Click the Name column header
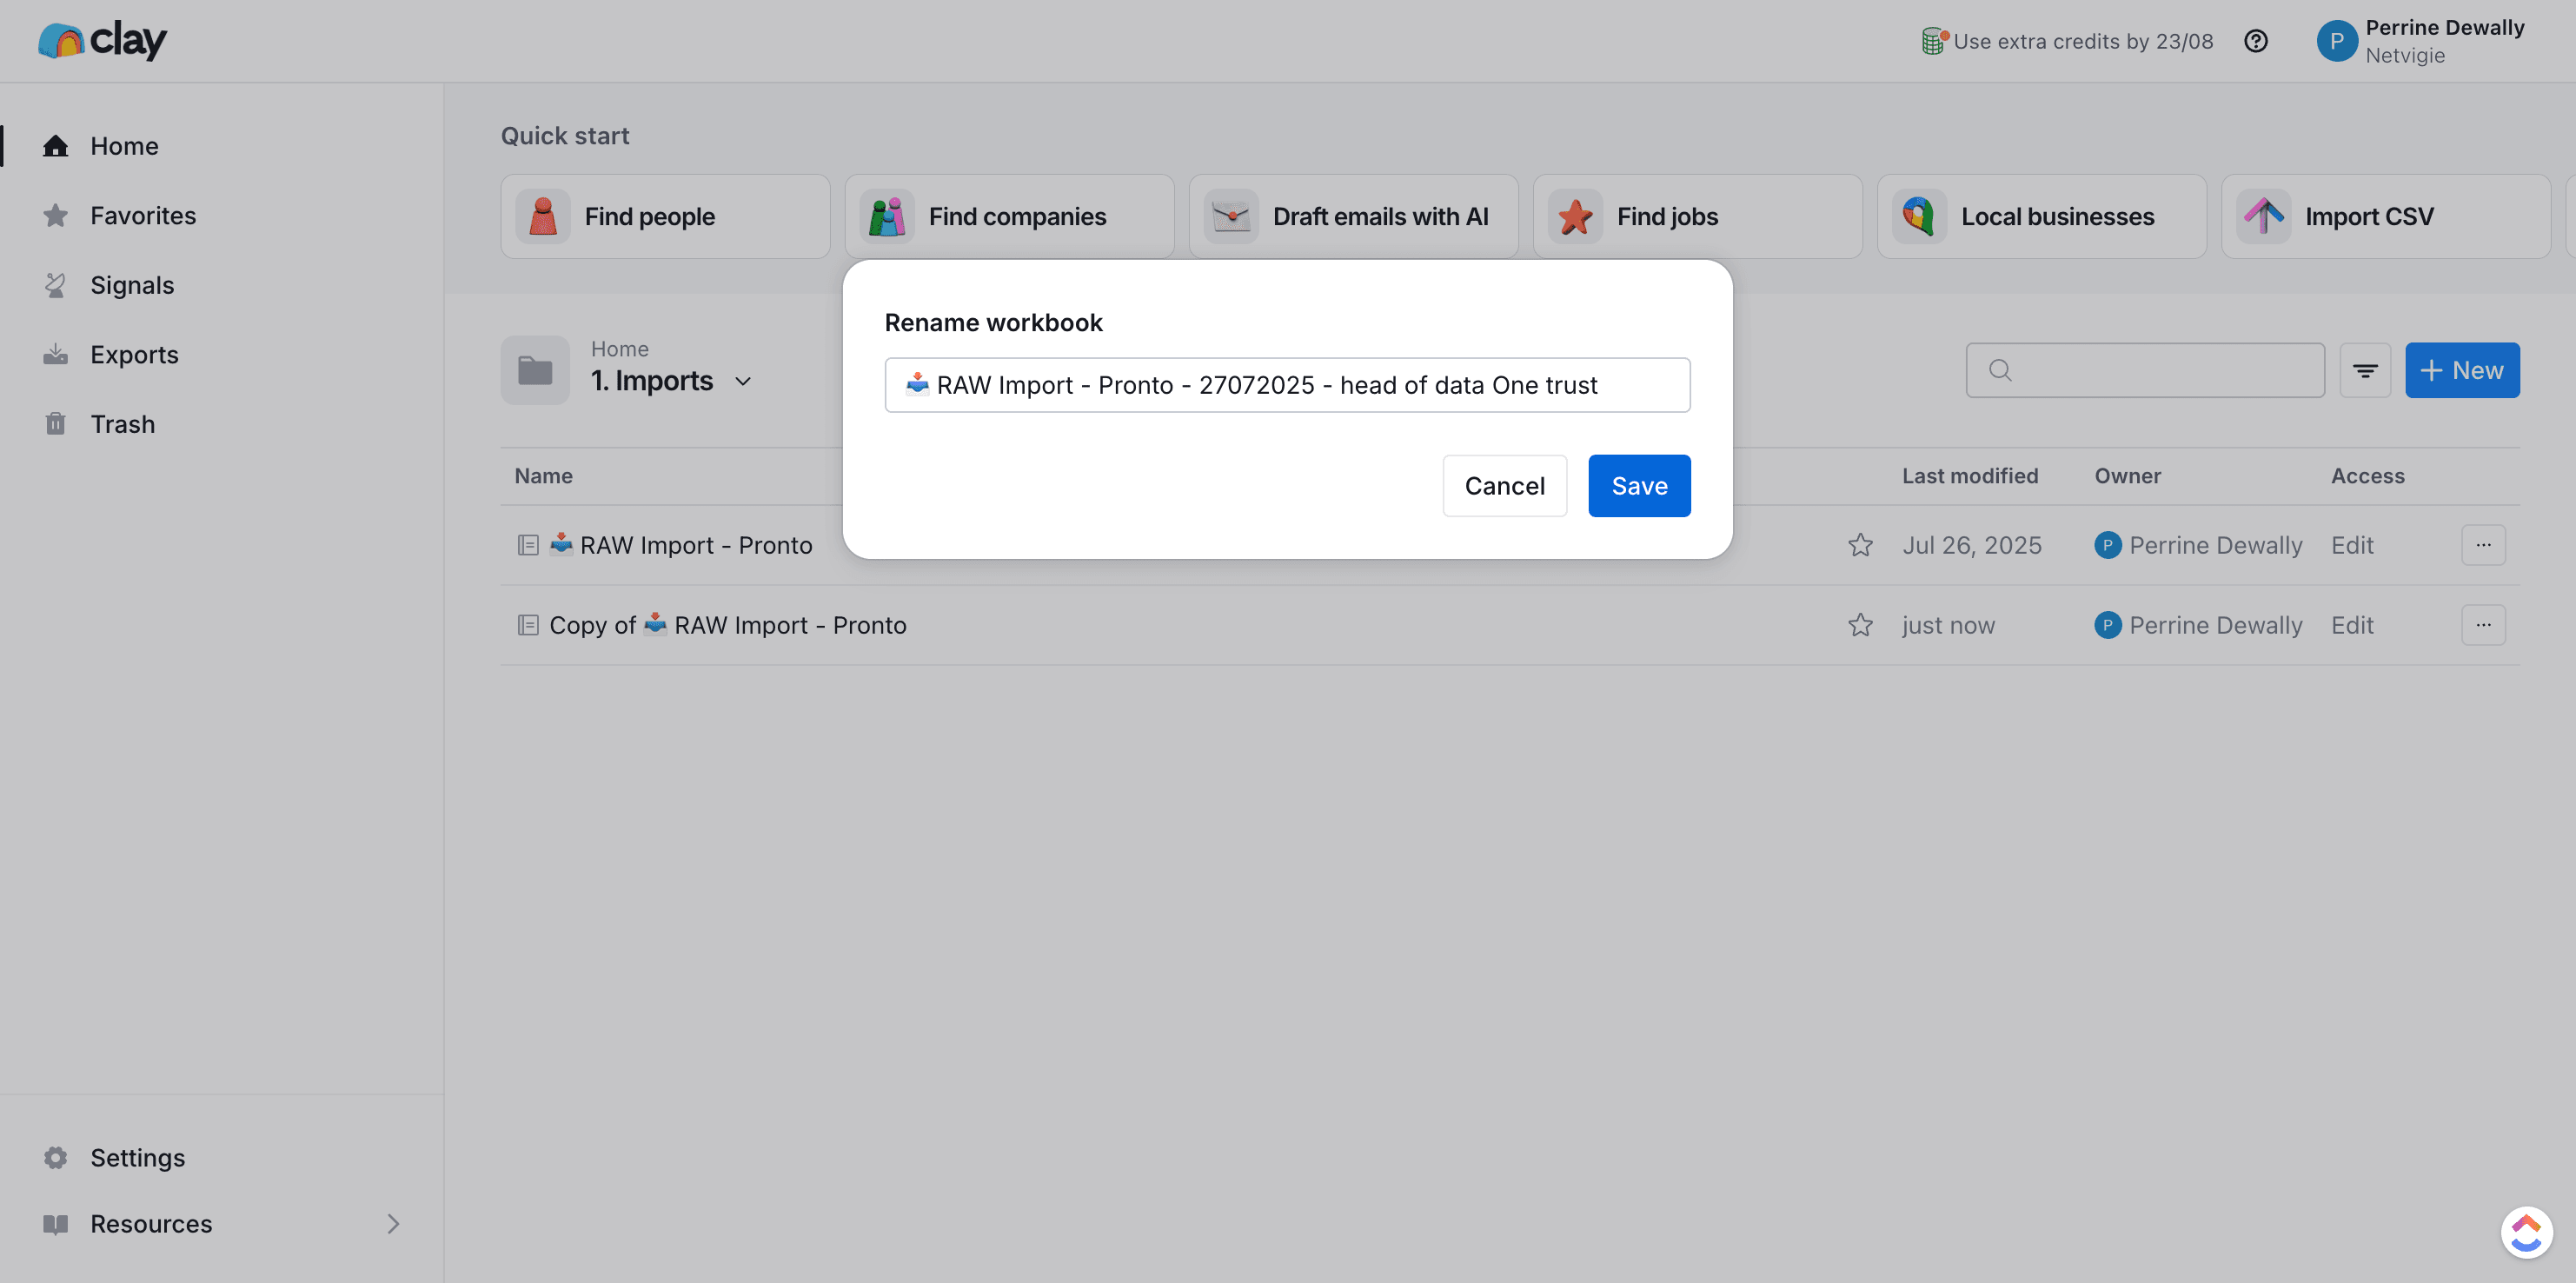 (543, 476)
